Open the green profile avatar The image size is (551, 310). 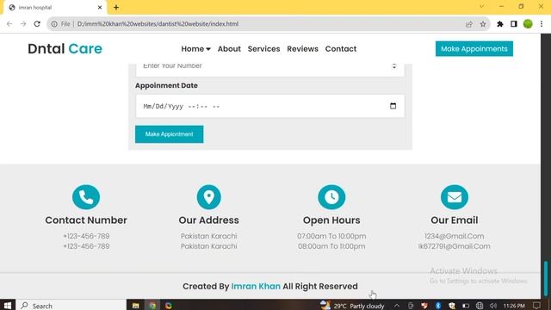528,24
